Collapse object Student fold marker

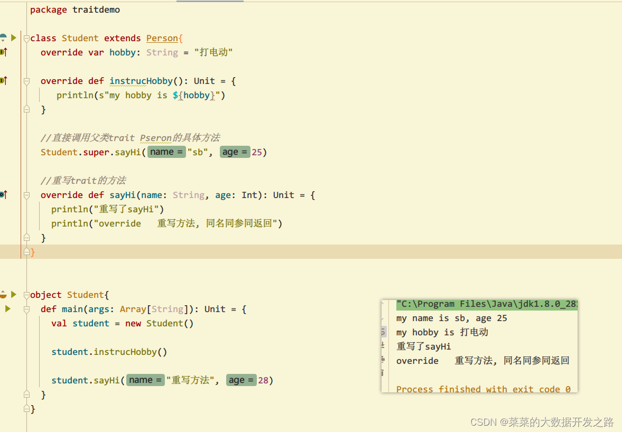[26, 295]
